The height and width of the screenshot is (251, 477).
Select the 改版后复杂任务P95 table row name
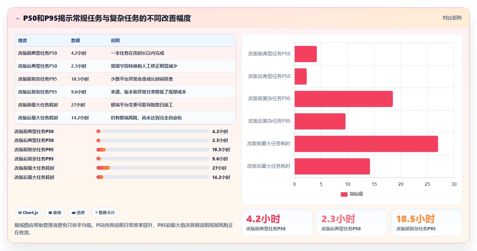(x=38, y=92)
